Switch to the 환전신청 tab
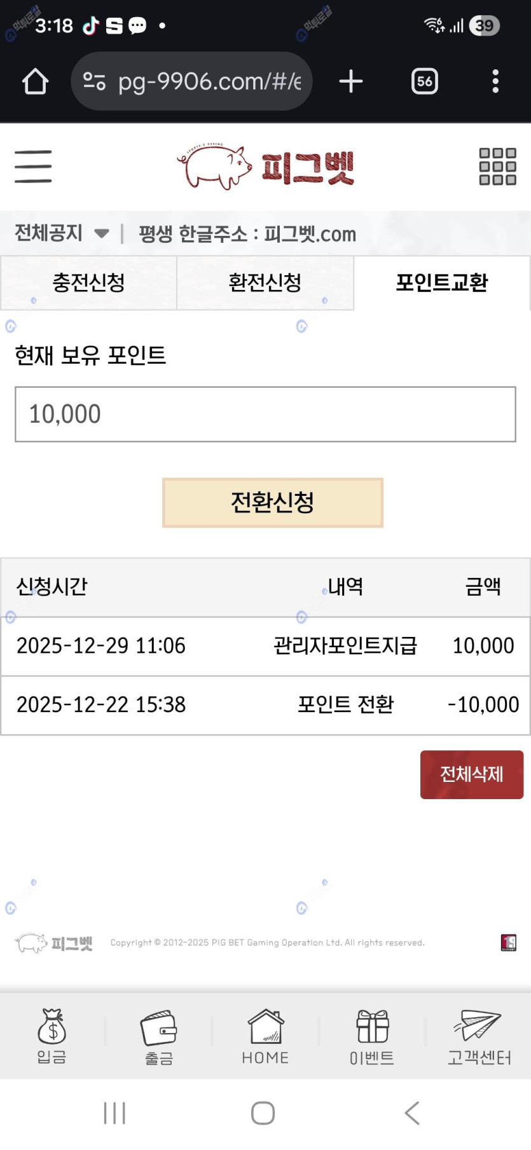 265,283
